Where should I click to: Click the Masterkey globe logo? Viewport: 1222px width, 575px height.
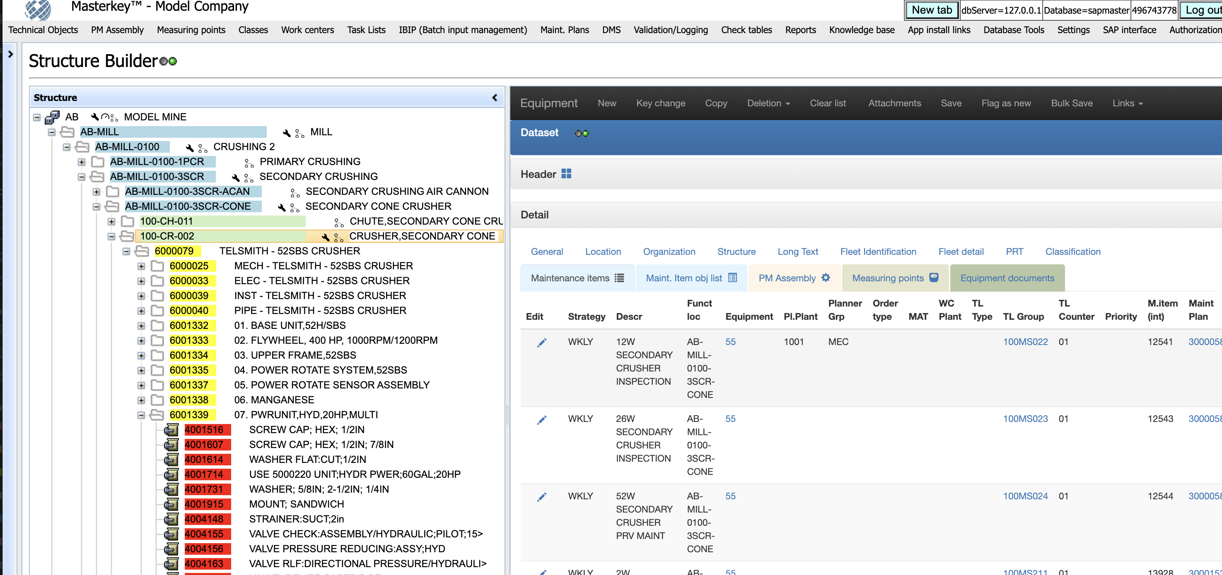click(38, 10)
